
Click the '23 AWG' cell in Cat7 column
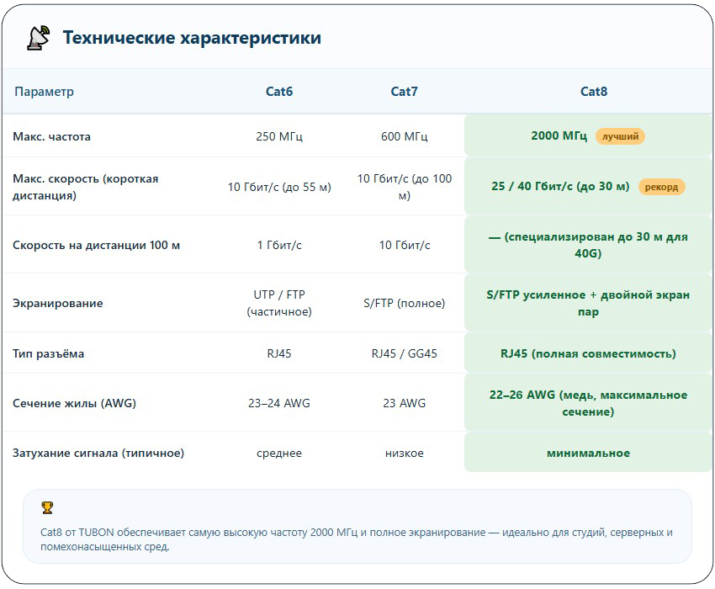tap(404, 403)
